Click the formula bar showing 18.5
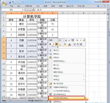The width and height of the screenshot is (110, 103). [71, 10]
